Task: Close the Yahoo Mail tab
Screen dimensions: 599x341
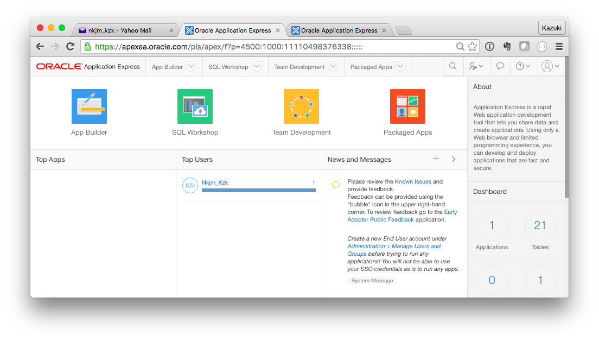Action: [x=171, y=30]
